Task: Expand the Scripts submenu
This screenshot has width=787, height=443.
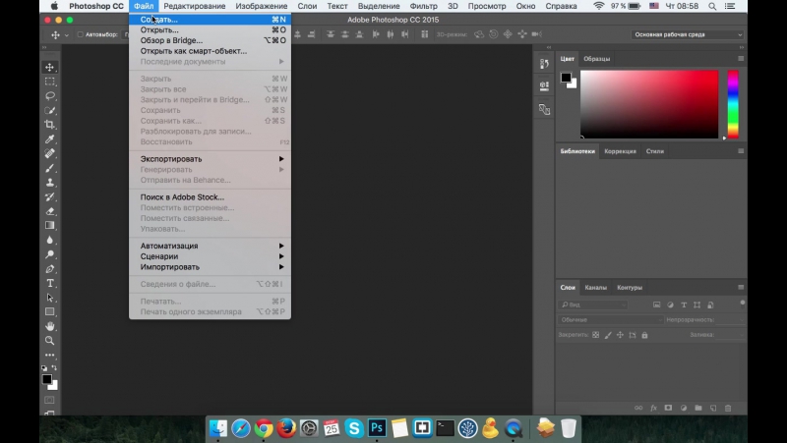Action: pos(210,256)
